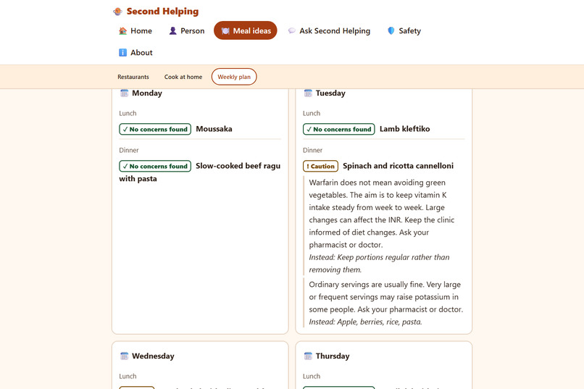Click the Monday heading
Viewport: 584px width, 389px height.
pyautogui.click(x=147, y=93)
